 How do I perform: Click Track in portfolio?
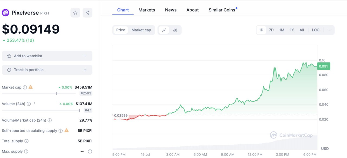pyautogui.click(x=47, y=70)
